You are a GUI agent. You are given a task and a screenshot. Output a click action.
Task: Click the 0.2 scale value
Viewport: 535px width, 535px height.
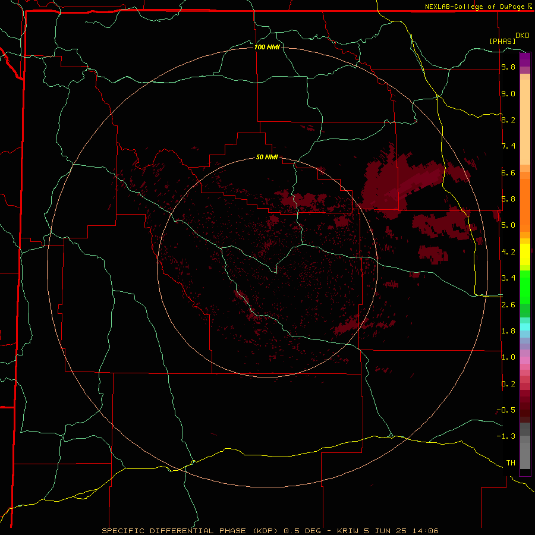(x=508, y=384)
